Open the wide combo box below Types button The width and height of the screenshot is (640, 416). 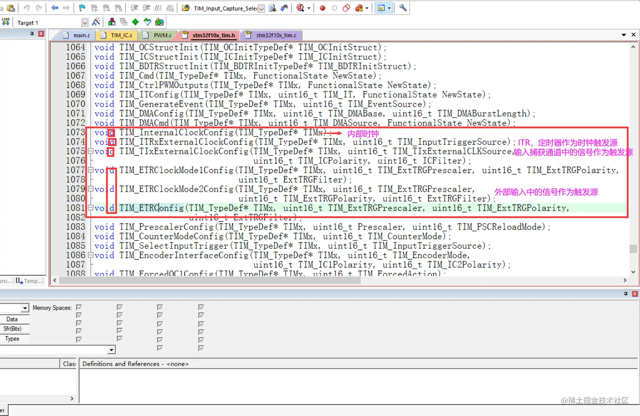[x=111, y=350]
